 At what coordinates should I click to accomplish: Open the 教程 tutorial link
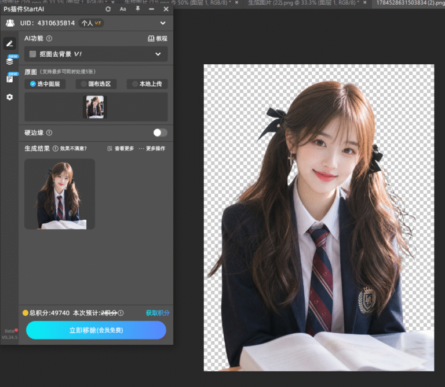click(x=158, y=39)
